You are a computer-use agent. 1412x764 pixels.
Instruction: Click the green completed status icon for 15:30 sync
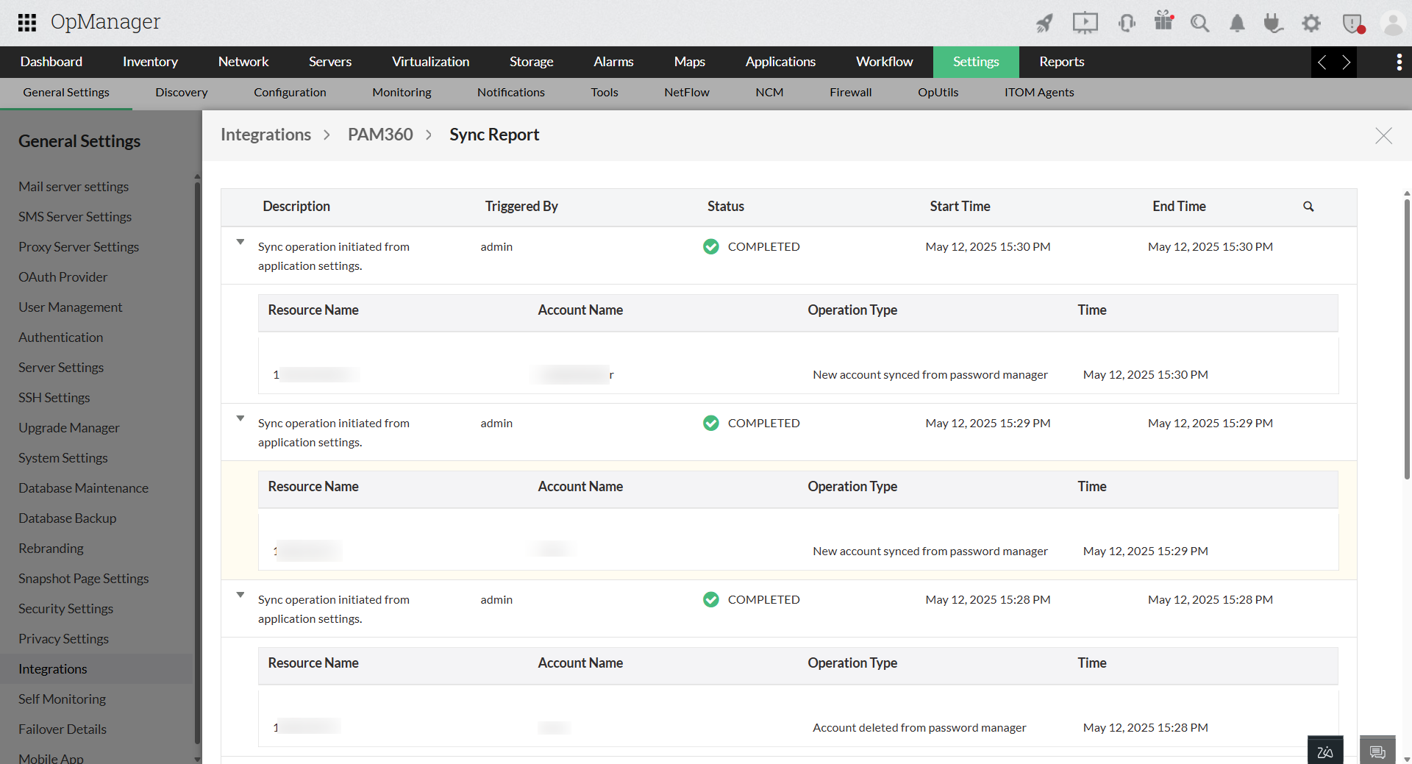[x=711, y=247]
